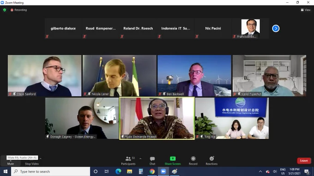Screen dimensions: 314x176
Task: Click pin icon on Ben Backwell tile
Action: (164, 94)
